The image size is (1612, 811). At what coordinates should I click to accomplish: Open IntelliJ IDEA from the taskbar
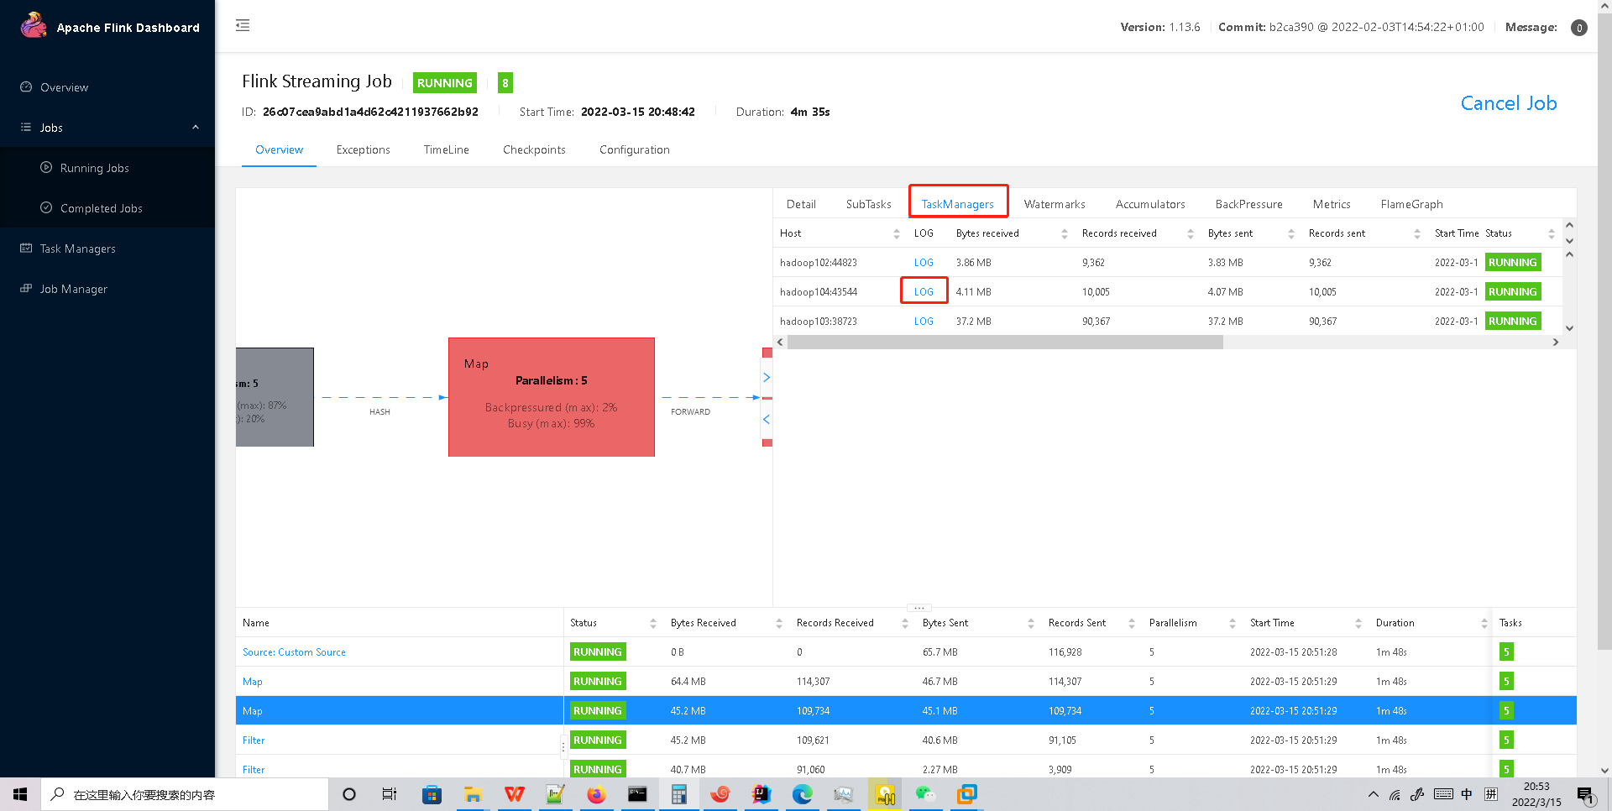click(761, 794)
